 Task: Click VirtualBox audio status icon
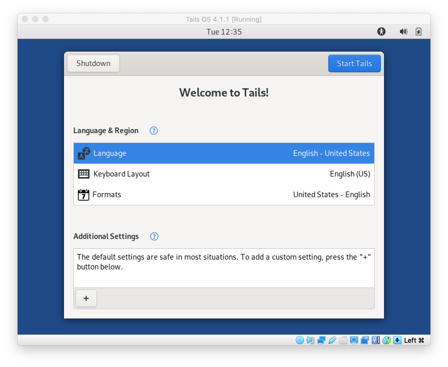click(x=311, y=340)
